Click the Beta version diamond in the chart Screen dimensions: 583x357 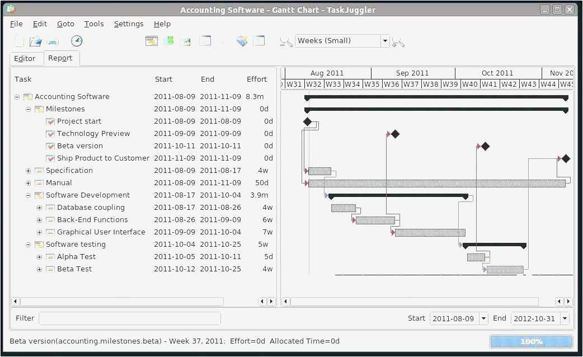pos(485,147)
